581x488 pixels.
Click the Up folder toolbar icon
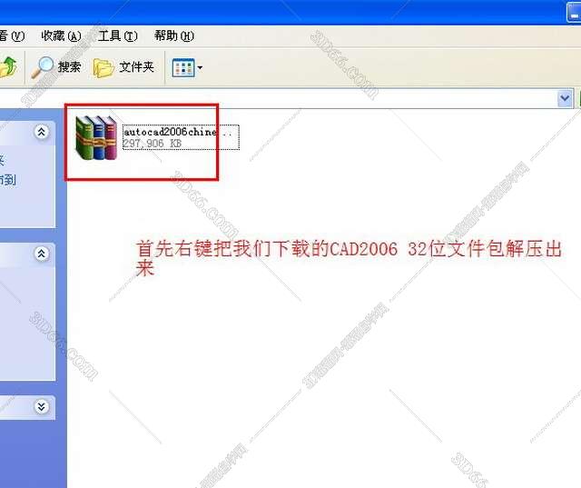pyautogui.click(x=7, y=67)
